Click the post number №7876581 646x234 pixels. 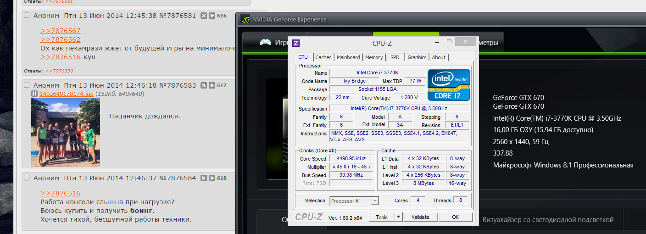(178, 16)
